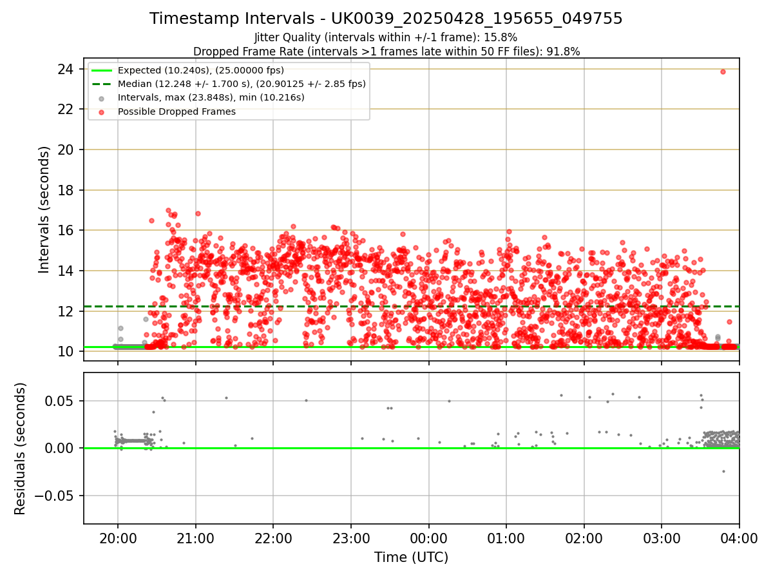Click the 23:00 x-axis tick label
The height and width of the screenshot is (580, 773).
[350, 539]
